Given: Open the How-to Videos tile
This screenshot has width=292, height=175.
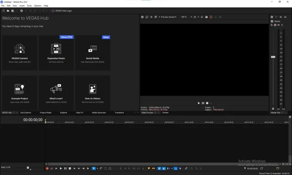Looking at the screenshot, I should [93, 93].
